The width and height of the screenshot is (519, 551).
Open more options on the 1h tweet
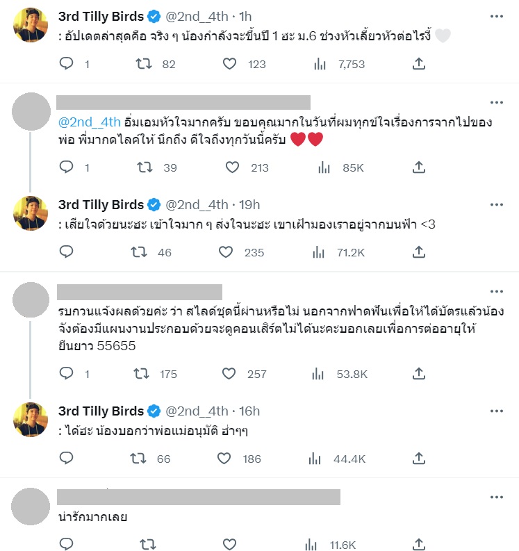(496, 15)
